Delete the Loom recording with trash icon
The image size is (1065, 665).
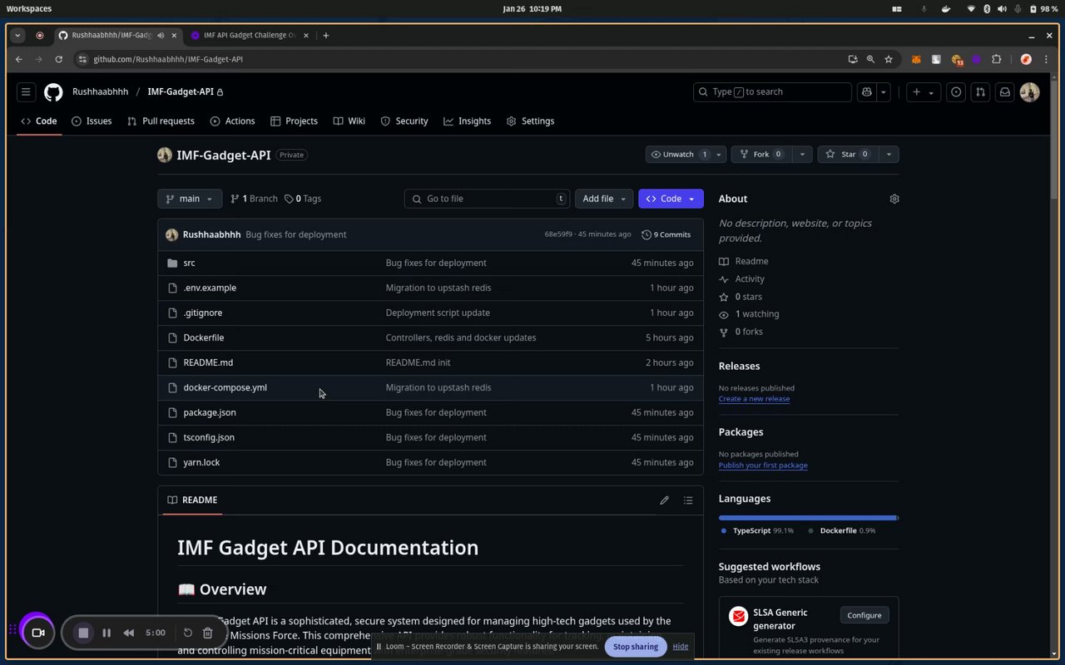click(x=208, y=633)
